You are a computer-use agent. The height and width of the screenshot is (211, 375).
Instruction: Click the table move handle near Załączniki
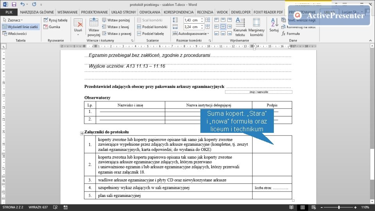(82, 133)
